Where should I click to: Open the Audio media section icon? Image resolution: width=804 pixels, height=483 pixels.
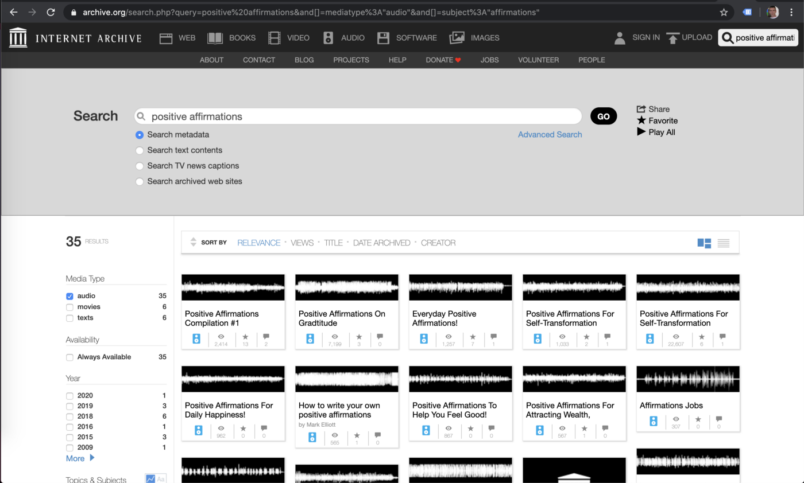tap(328, 38)
